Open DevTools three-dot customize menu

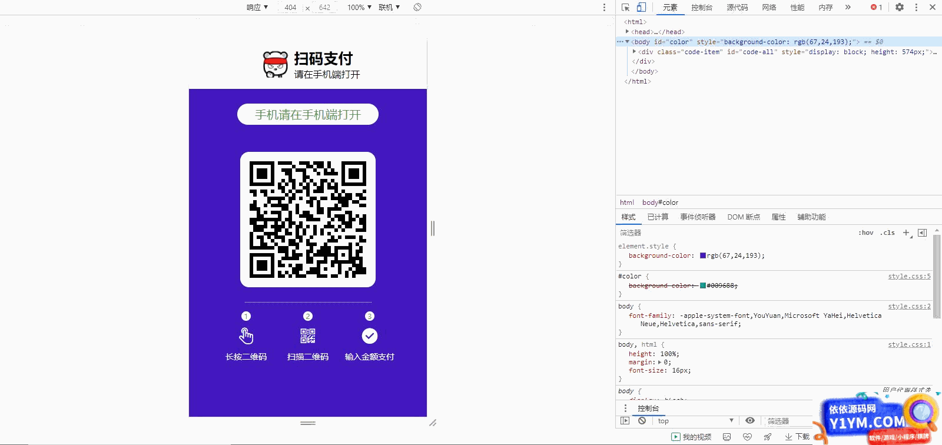916,7
